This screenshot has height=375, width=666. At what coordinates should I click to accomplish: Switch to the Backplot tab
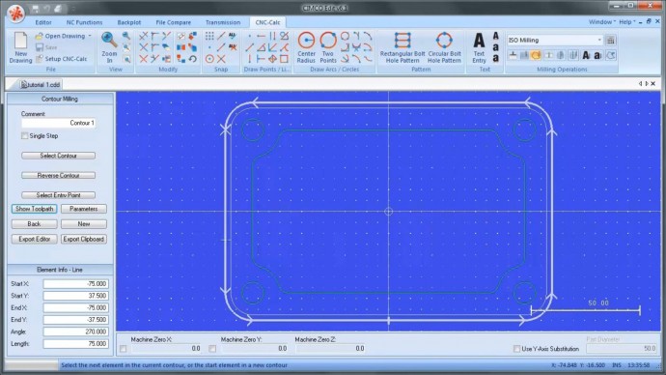tap(129, 22)
